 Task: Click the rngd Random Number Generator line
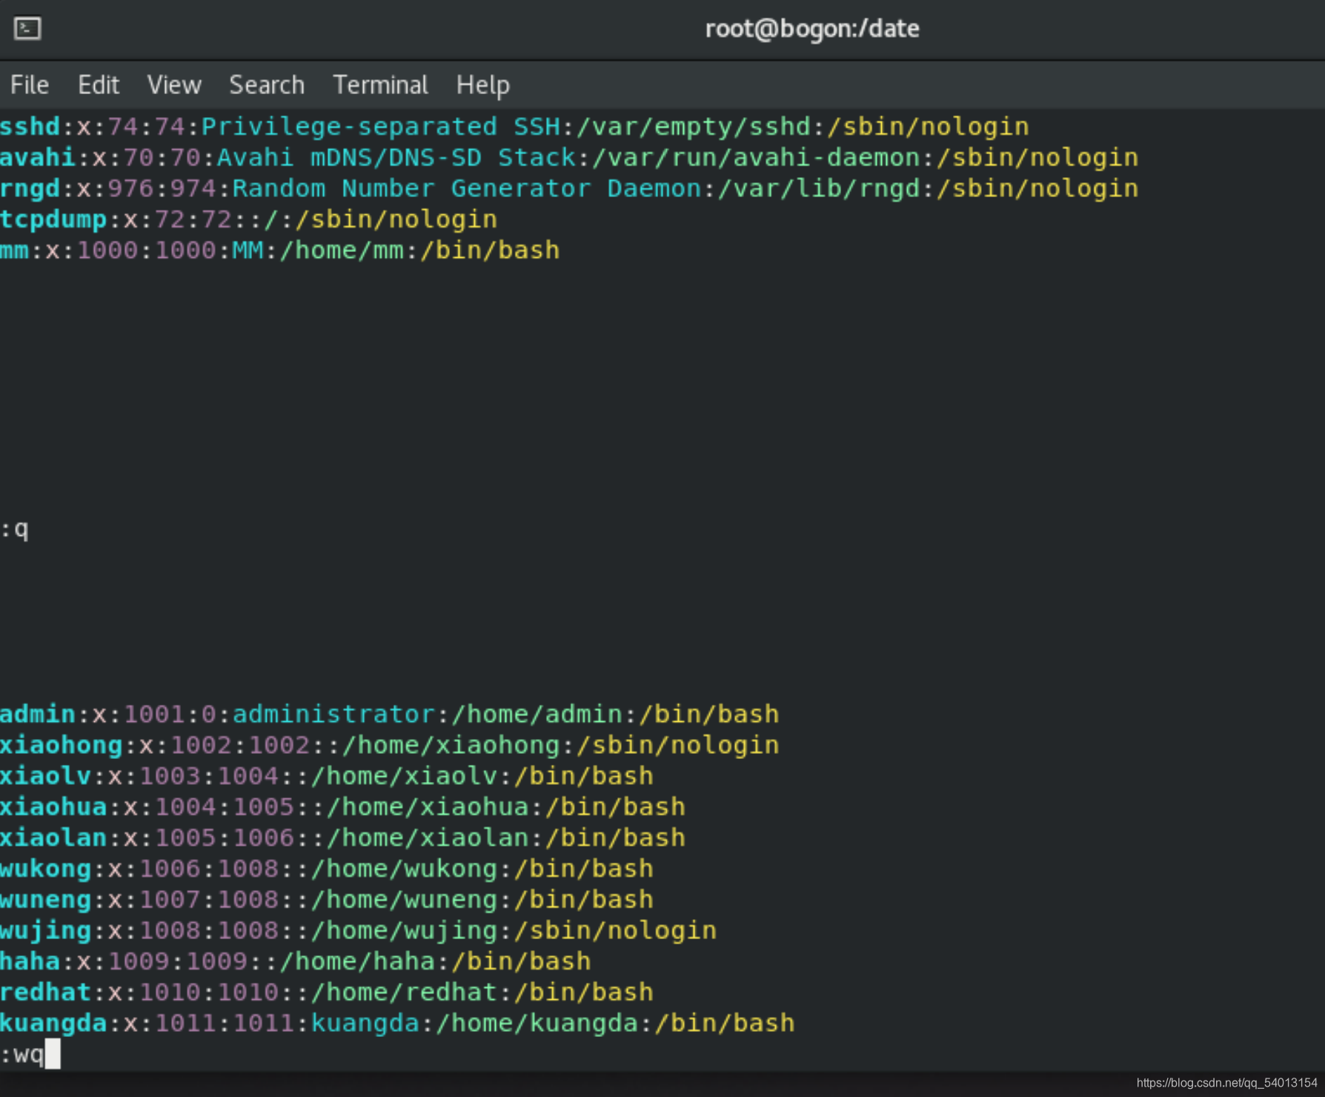[569, 189]
